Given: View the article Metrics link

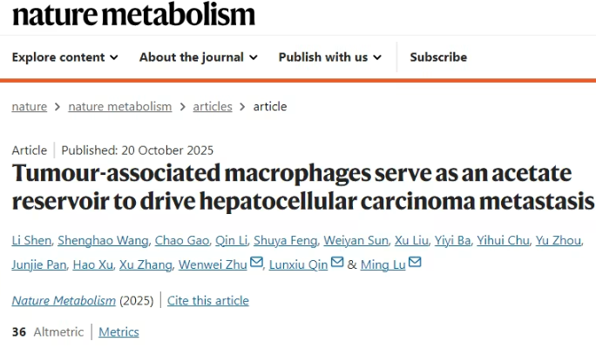Looking at the screenshot, I should click(x=119, y=332).
